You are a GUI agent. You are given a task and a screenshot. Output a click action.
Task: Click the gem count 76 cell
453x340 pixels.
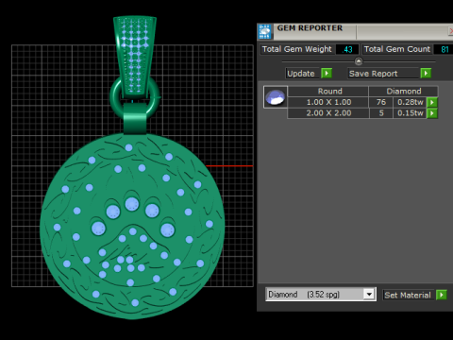[x=381, y=102]
